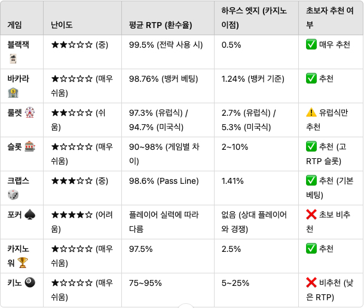Screen dimensions: 364x308
Task: Click the roulette ferris wheel emoji
Action: (30, 113)
